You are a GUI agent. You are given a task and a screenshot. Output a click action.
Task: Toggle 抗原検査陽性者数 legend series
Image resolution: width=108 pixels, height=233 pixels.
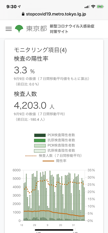coord(55,140)
